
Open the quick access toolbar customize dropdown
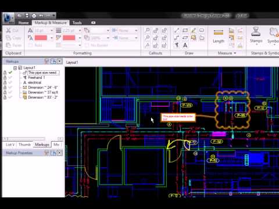[x=53, y=16]
